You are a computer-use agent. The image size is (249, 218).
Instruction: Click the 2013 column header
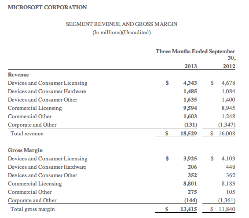tap(191, 66)
